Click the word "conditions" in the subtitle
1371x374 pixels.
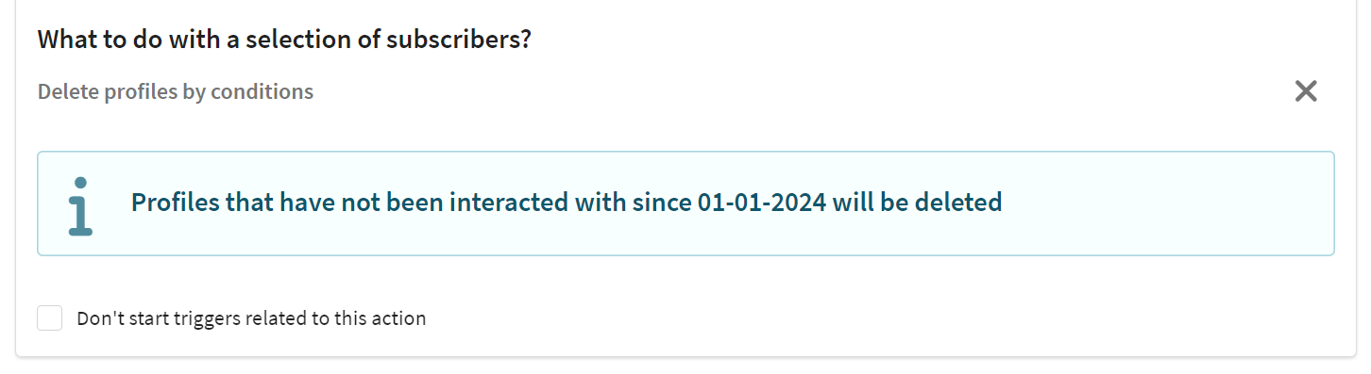262,92
